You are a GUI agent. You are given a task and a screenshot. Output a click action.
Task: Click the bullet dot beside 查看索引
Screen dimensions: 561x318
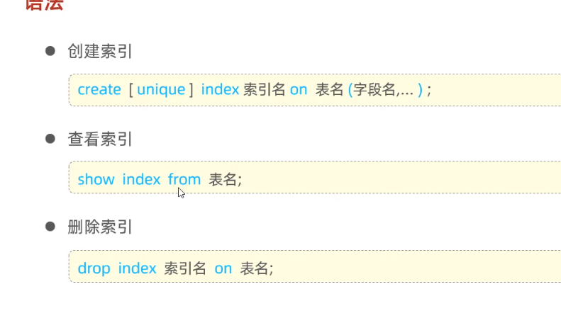50,140
